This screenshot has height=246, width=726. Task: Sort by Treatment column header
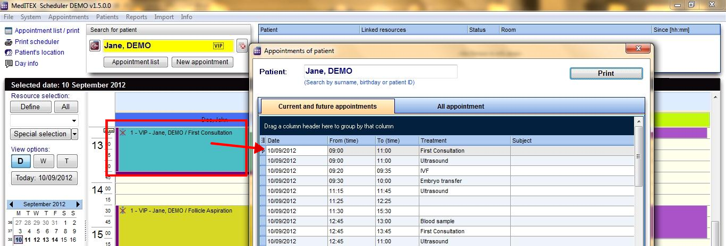pyautogui.click(x=465, y=140)
